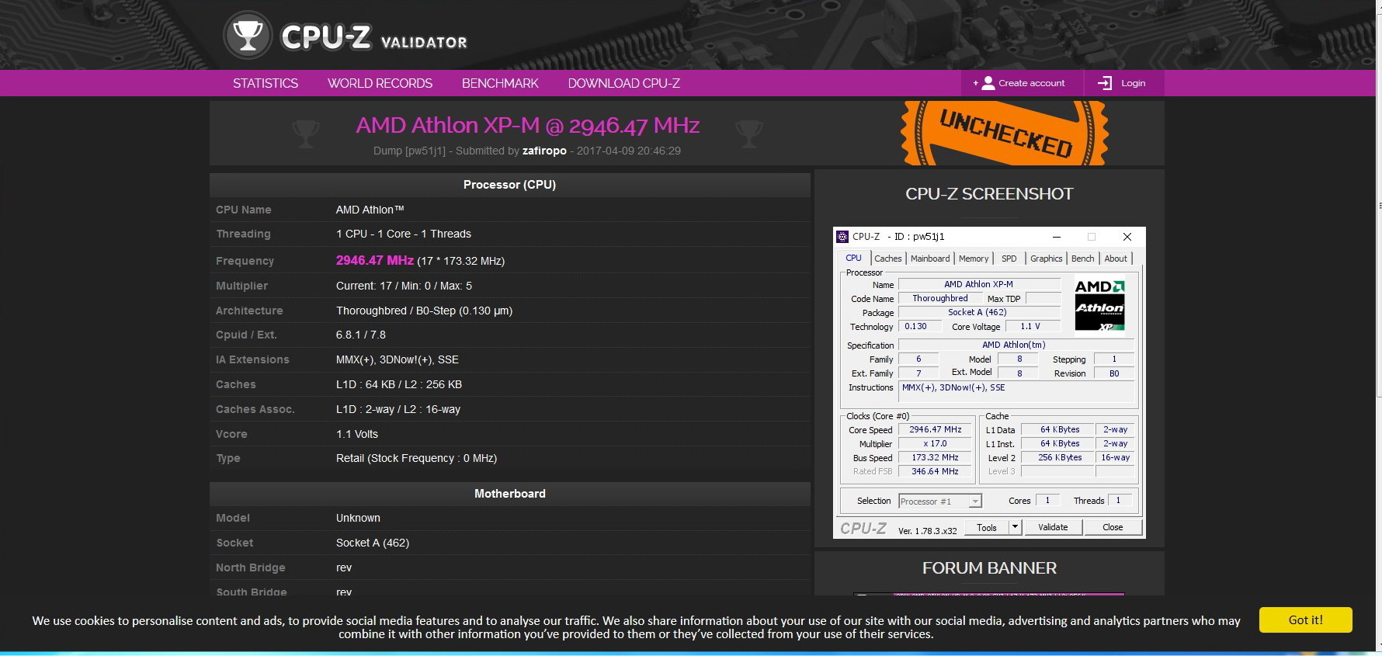Open the Processor #1 selection dropdown

(940, 502)
